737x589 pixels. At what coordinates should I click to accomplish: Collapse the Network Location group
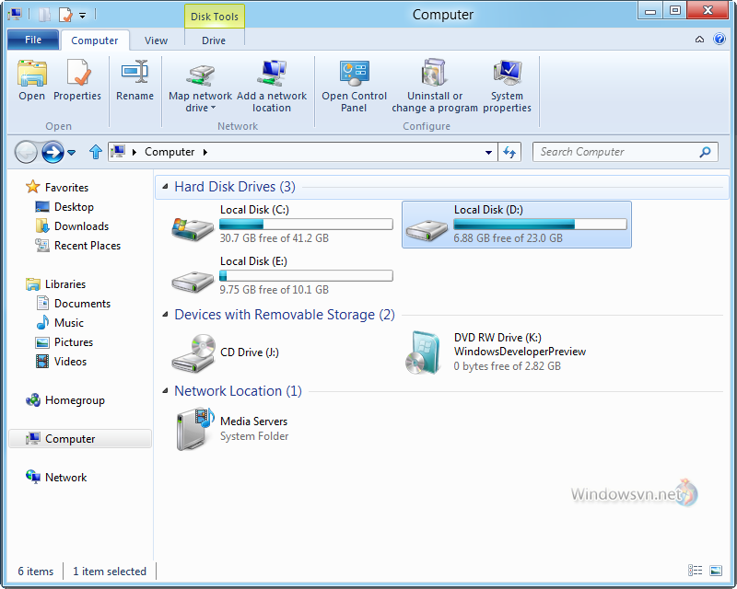(165, 391)
